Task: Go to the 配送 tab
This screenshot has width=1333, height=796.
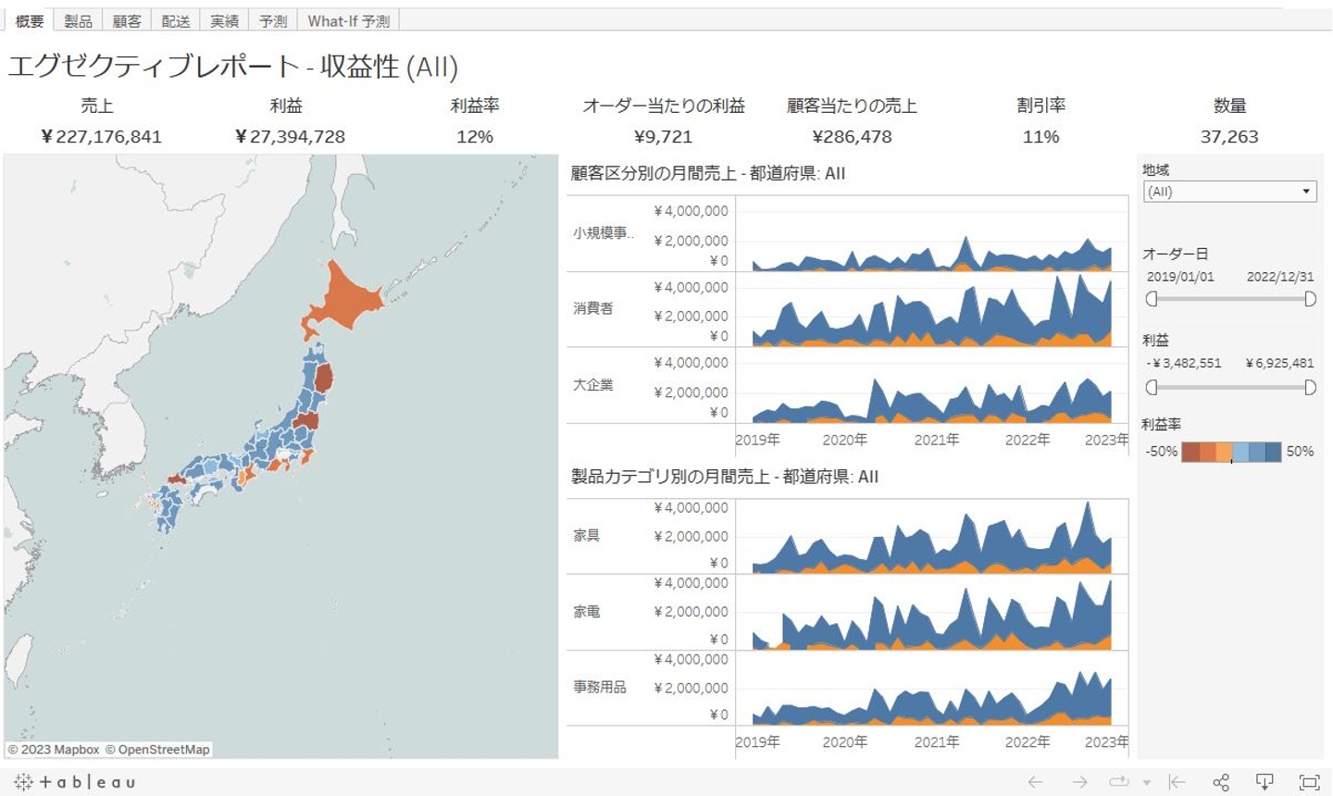Action: click(176, 20)
